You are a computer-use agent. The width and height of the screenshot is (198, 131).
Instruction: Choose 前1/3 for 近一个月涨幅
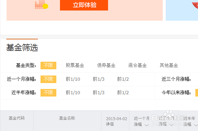tap(99, 79)
